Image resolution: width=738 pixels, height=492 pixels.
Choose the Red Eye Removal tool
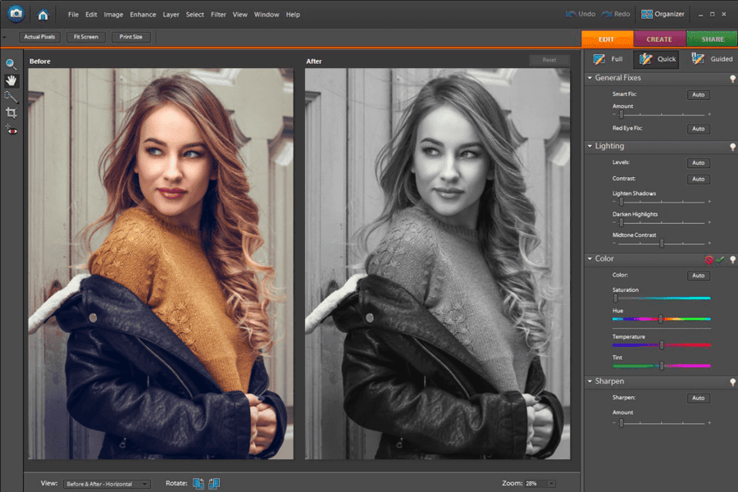point(11,129)
